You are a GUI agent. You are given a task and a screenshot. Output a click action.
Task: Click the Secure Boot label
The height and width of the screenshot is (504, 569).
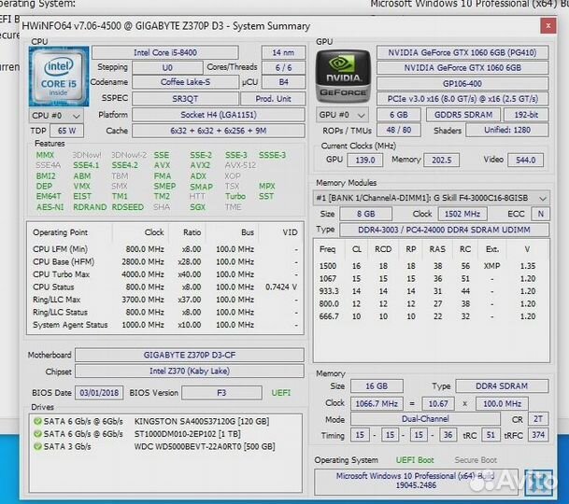(476, 460)
